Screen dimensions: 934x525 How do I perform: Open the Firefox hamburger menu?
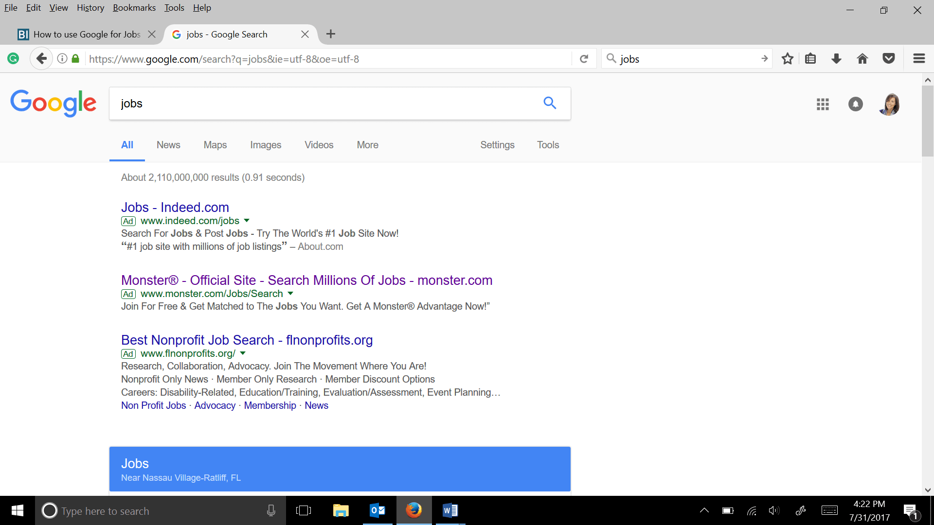tap(918, 58)
